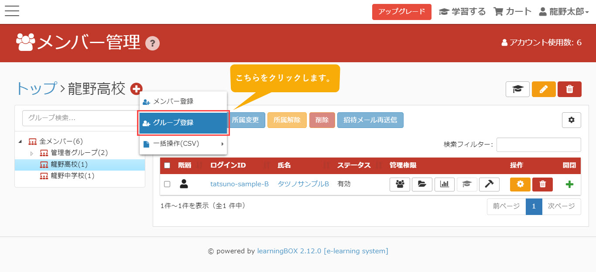The image size is (596, 272).
Task: Click the 検索フィルター input field
Action: point(538,144)
